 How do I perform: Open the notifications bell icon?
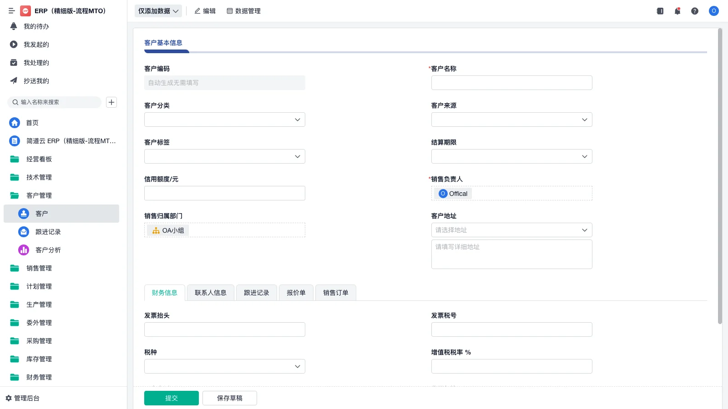point(677,11)
